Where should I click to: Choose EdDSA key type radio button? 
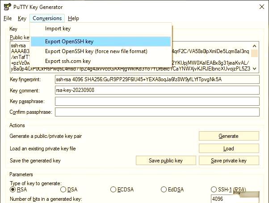[164, 190]
